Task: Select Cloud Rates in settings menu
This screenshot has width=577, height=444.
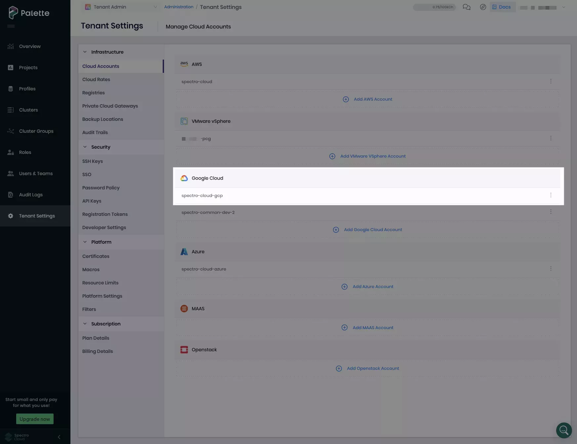Action: point(96,79)
